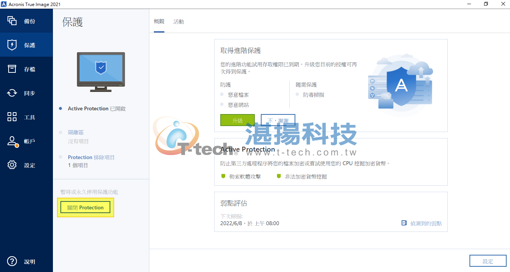Click the protected monitor illustration

click(101, 72)
